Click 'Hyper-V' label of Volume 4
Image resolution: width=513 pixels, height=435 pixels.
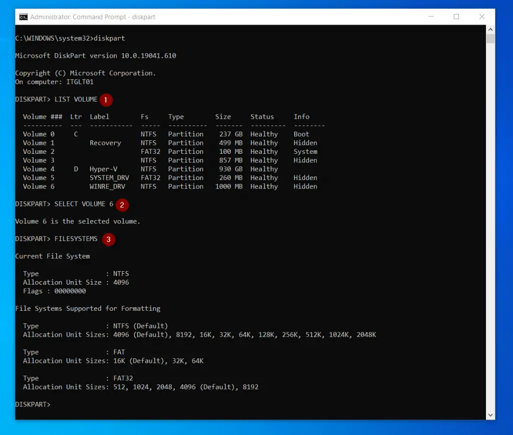tap(103, 169)
